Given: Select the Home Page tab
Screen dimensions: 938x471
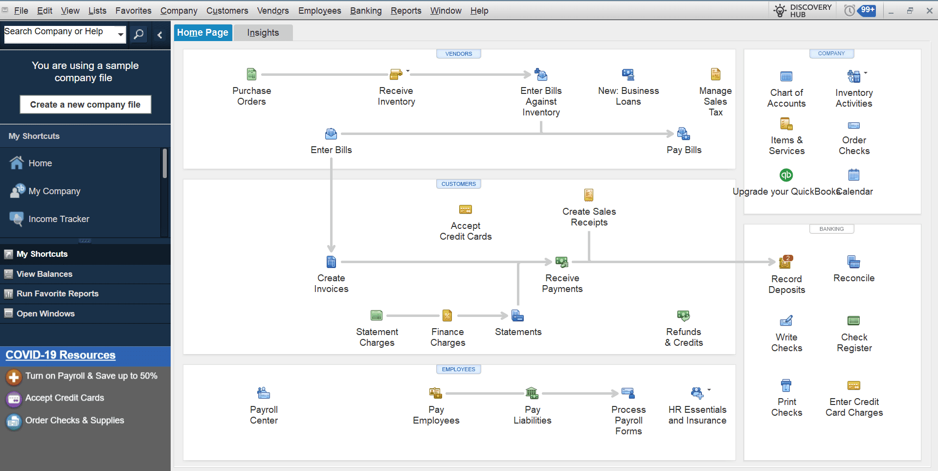Looking at the screenshot, I should pos(202,33).
